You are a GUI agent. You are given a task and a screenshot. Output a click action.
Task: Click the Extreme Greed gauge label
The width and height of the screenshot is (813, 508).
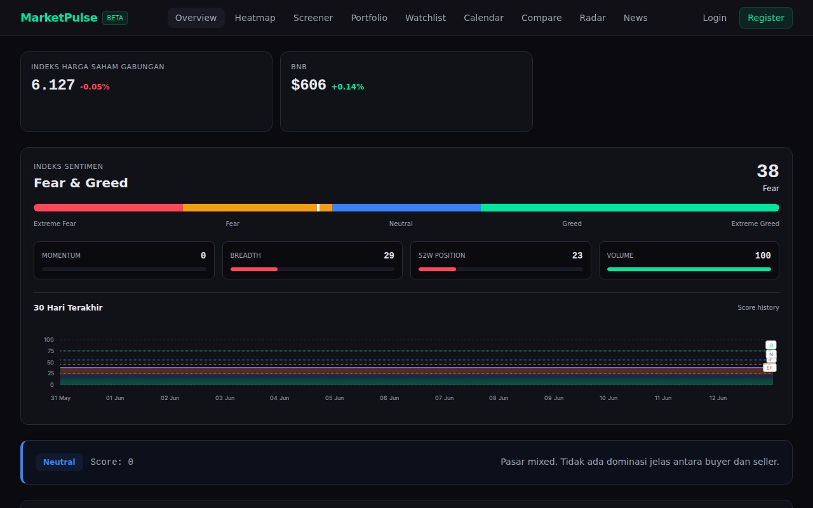point(755,224)
